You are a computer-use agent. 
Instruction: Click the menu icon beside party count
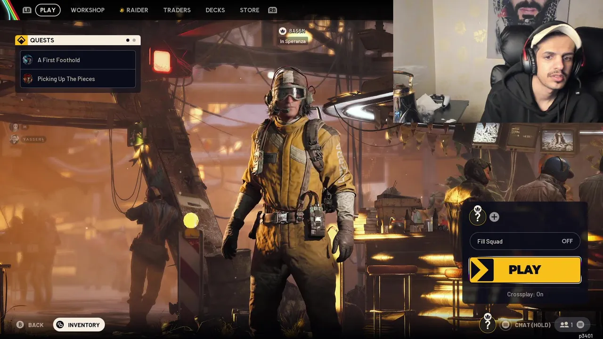(580, 325)
